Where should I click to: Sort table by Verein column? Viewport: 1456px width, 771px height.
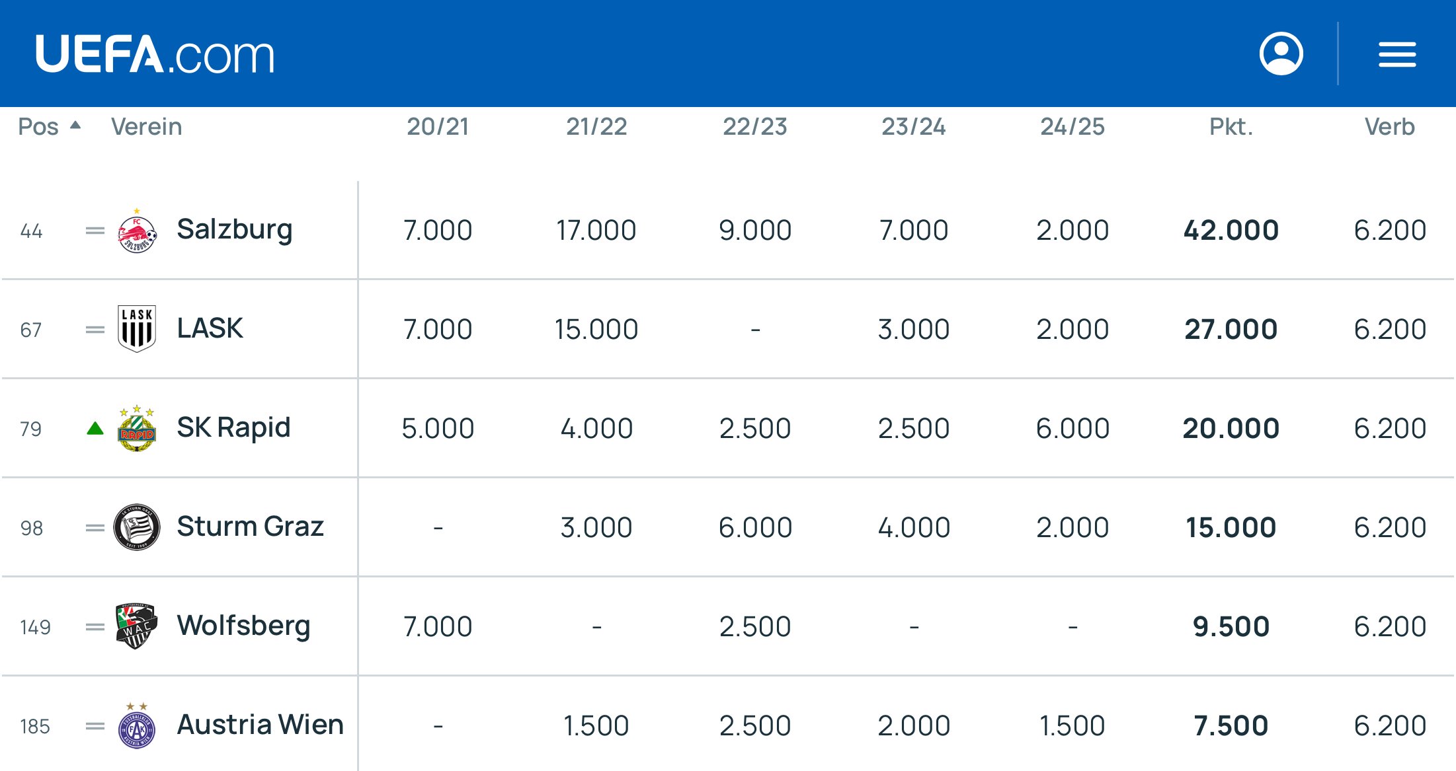[146, 126]
